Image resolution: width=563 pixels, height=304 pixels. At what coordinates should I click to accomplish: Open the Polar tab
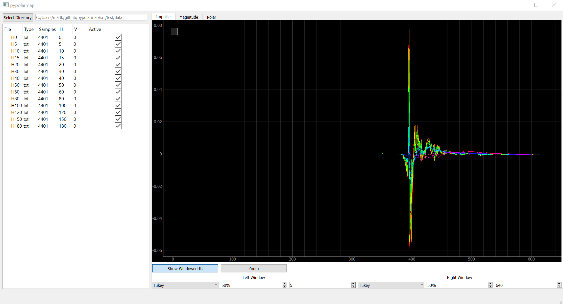point(211,17)
